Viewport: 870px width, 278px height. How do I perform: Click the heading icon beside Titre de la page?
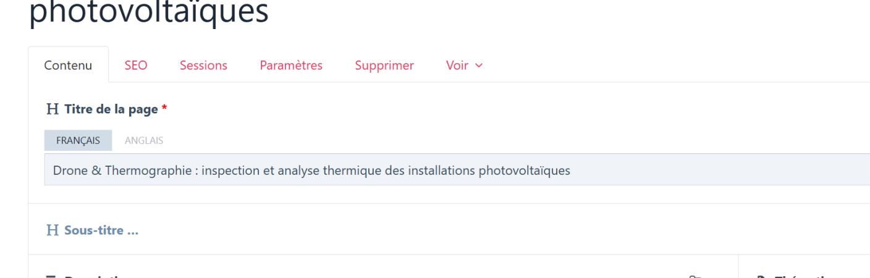[x=53, y=109]
